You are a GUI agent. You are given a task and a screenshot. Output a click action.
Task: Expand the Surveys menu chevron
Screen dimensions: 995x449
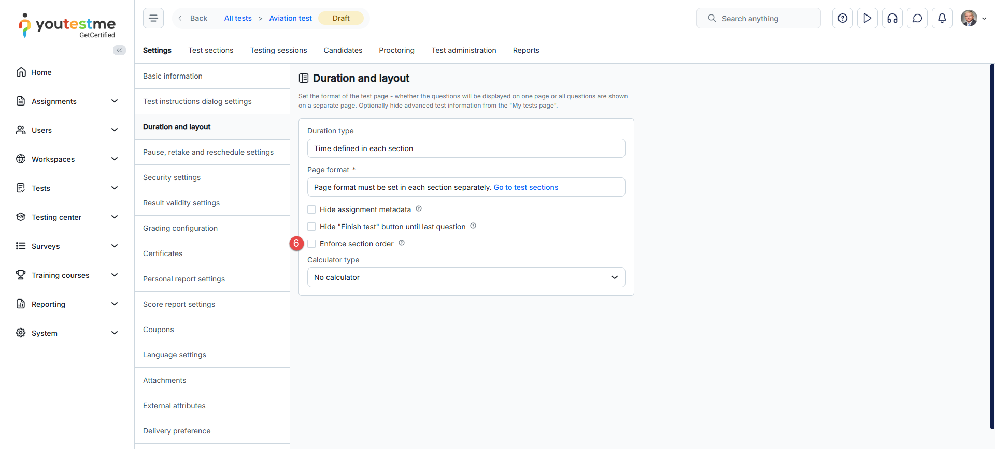115,246
